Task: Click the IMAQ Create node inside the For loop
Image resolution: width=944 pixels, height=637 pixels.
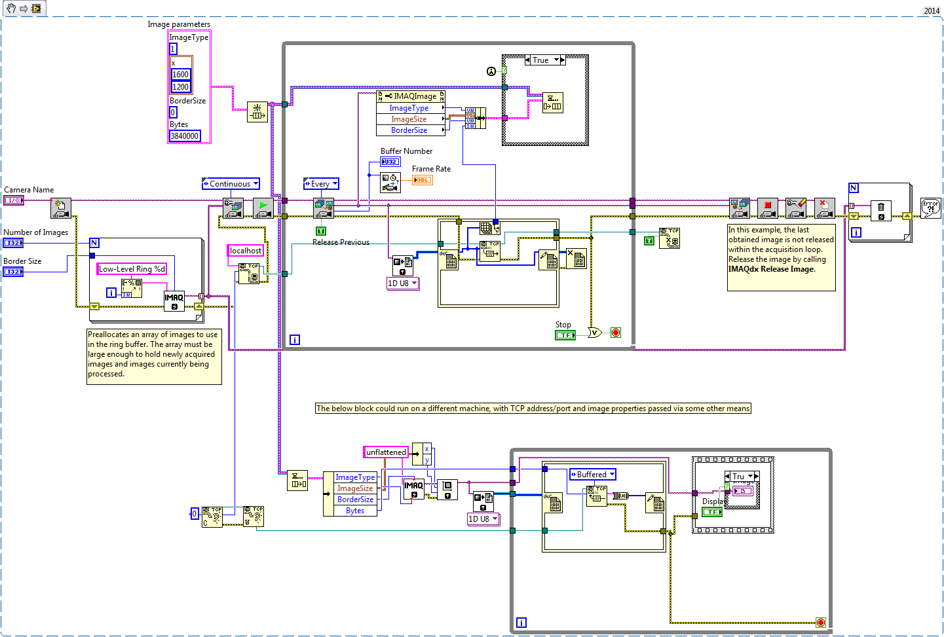Action: pos(174,301)
